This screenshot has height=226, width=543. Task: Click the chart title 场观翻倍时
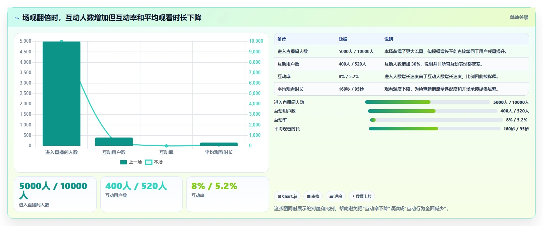click(112, 18)
